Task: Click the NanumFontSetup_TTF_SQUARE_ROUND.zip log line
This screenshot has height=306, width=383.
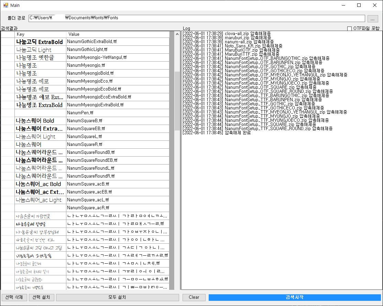Action: click(257, 128)
